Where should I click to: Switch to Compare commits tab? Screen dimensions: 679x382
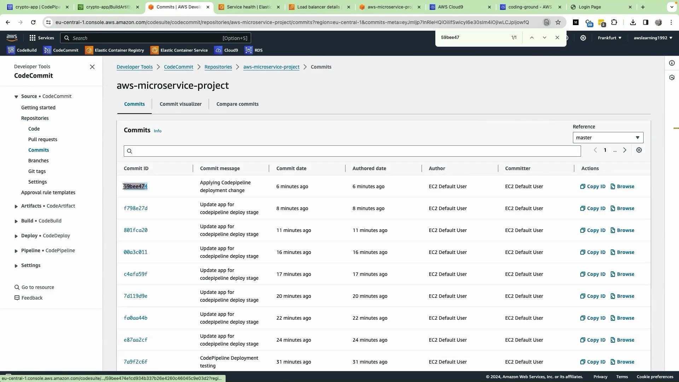237,104
